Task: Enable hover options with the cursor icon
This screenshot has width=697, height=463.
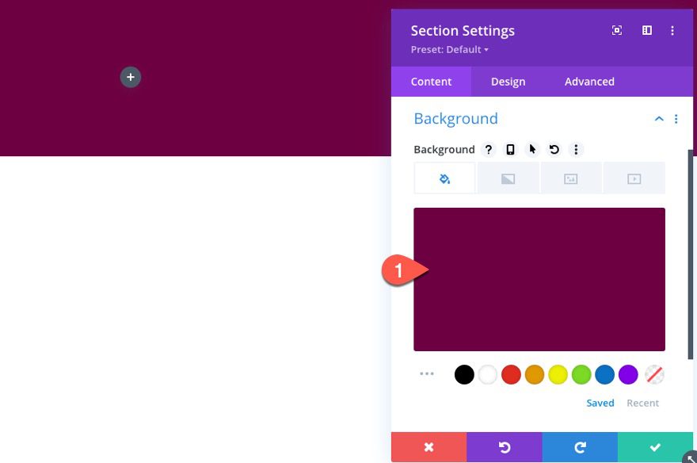Action: [531, 149]
